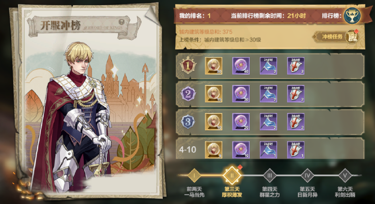Viewport: 375px width, 204px height.
Task: Click the question mark help icon
Action: 122,22
